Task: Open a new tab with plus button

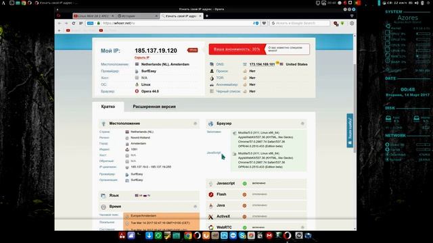Action: pos(207,16)
